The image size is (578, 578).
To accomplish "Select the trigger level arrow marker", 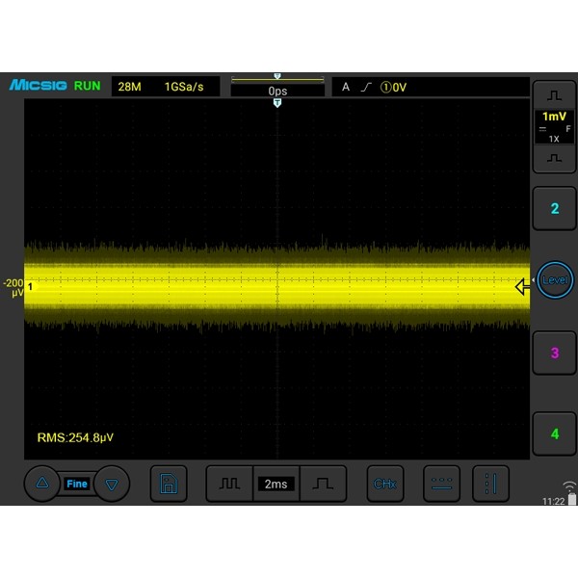I will (x=522, y=287).
